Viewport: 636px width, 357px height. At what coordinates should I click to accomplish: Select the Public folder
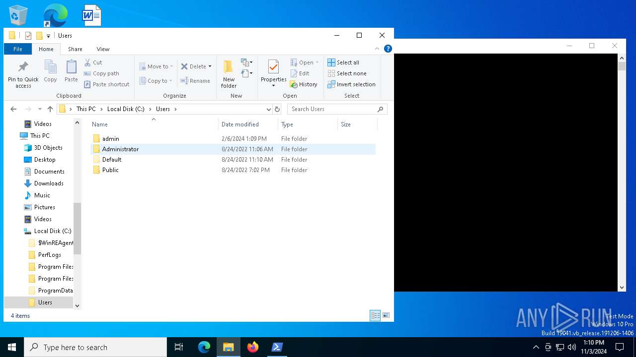[233, 170]
